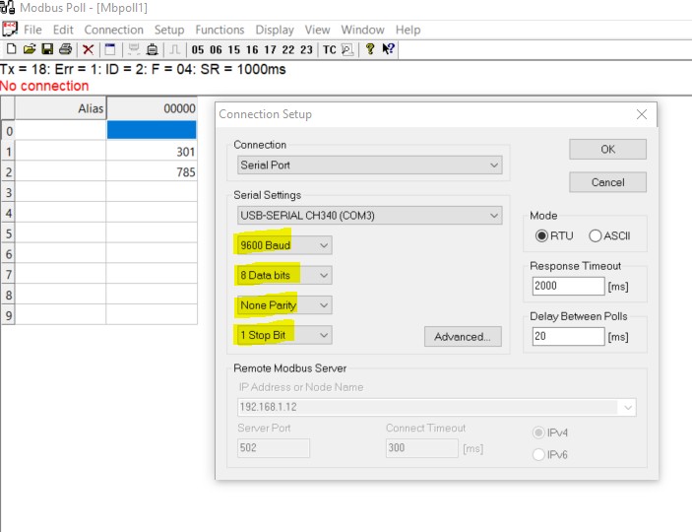
Task: Click the red X delete icon
Action: point(89,48)
